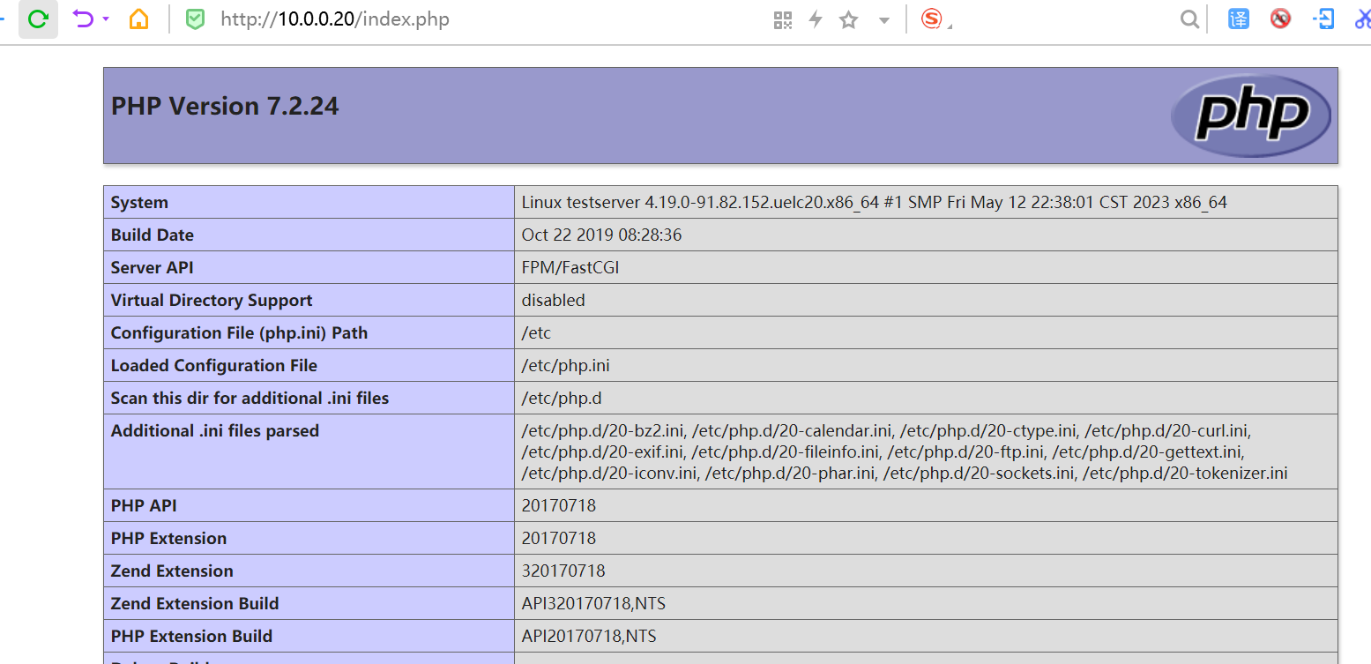
Task: Click the Oct 22 2019 08:28:36 value
Action: 601,235
